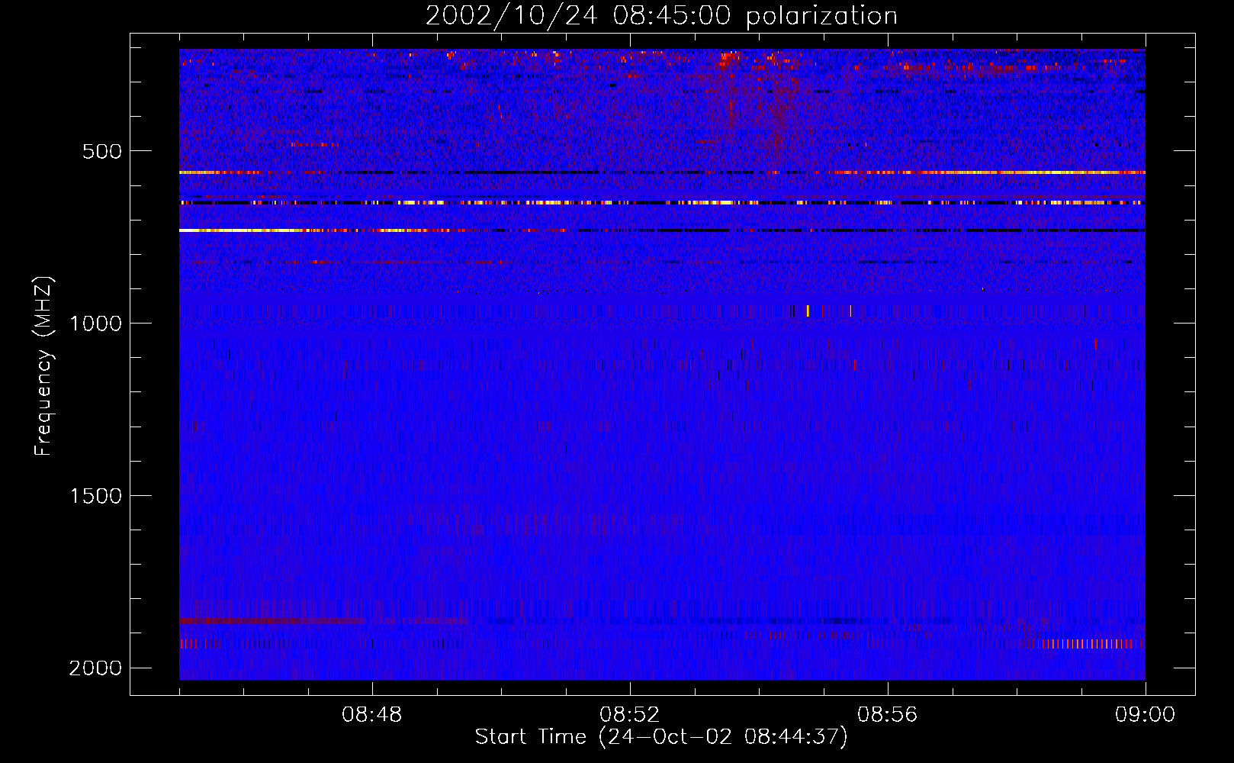Click the 500 frequency tick label
Viewport: 1234px width, 763px height.
(x=102, y=151)
